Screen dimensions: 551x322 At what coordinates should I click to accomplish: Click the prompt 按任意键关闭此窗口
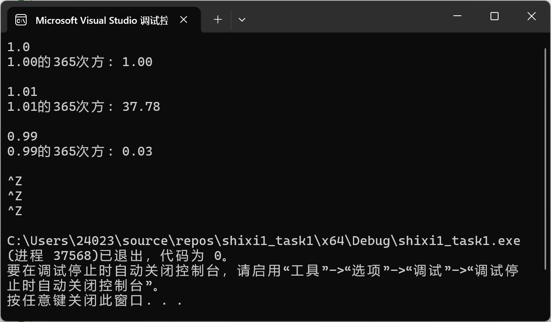tap(95, 301)
